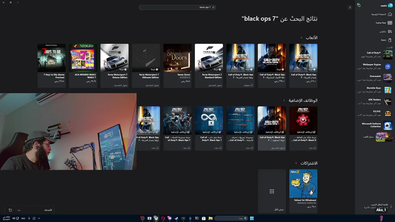
Task: Open Call of Duty in recent games
Action: (x=375, y=55)
